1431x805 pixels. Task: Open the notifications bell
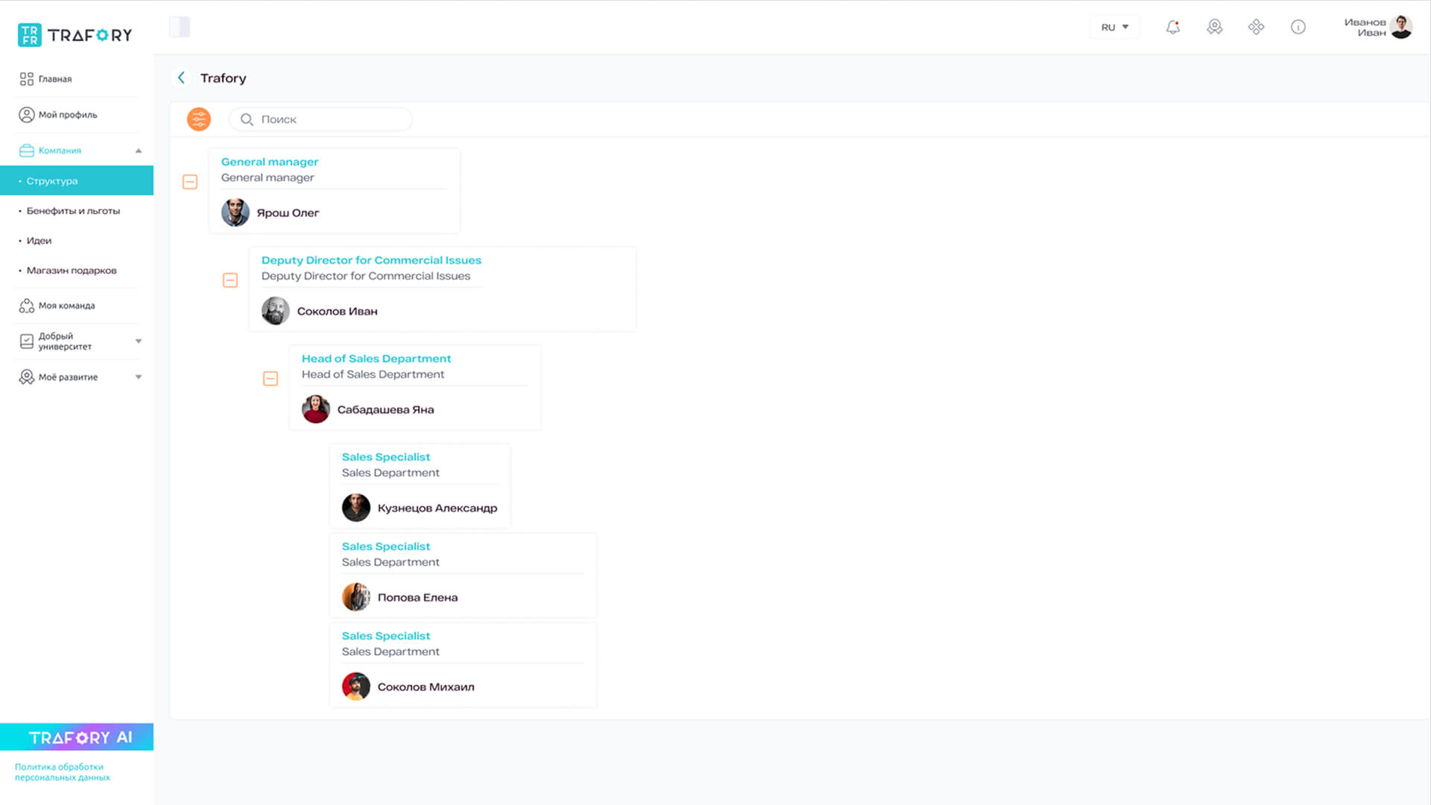click(1172, 28)
